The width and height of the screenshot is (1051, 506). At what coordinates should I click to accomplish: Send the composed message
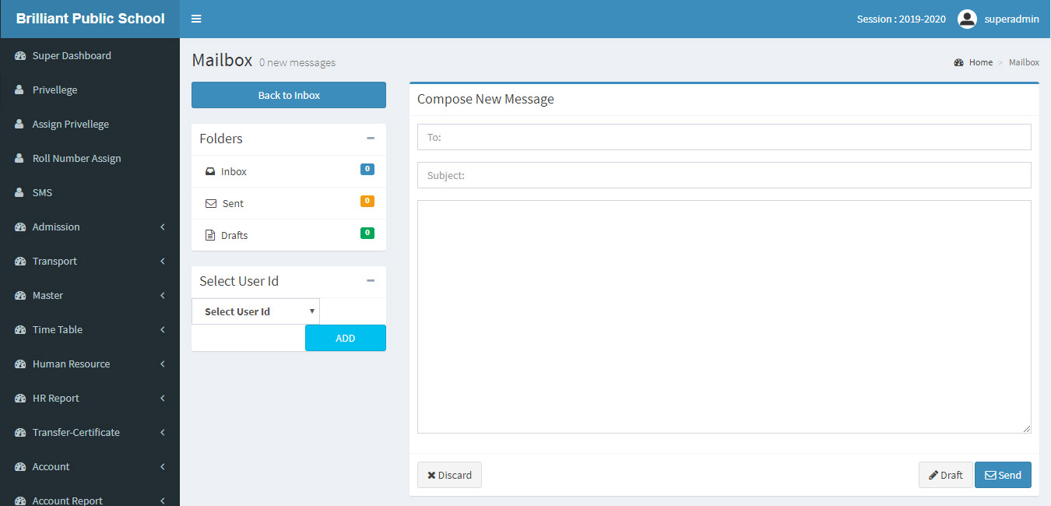point(1003,475)
